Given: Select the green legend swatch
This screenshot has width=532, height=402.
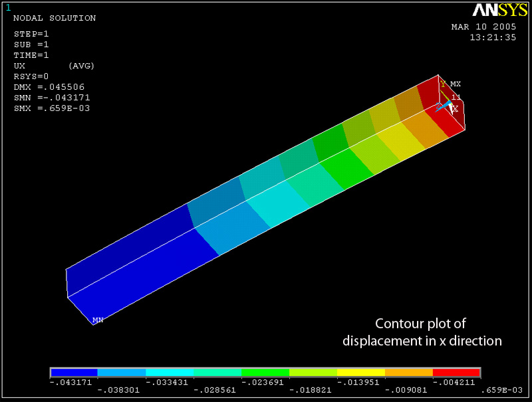Looking at the screenshot, I should 265,373.
